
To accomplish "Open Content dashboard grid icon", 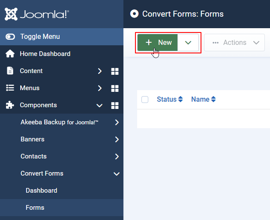I will click(114, 71).
